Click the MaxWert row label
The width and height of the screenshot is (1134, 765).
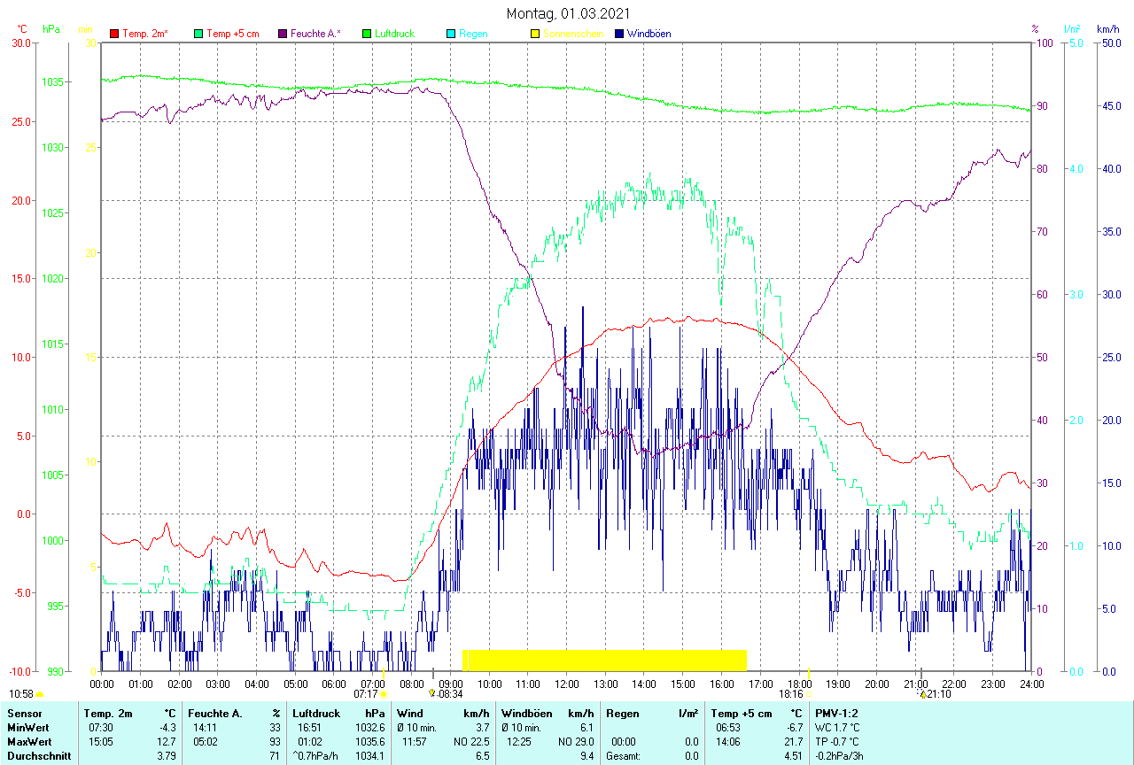coord(27,741)
